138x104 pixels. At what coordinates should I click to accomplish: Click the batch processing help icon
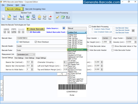pyautogui.click(x=133, y=31)
